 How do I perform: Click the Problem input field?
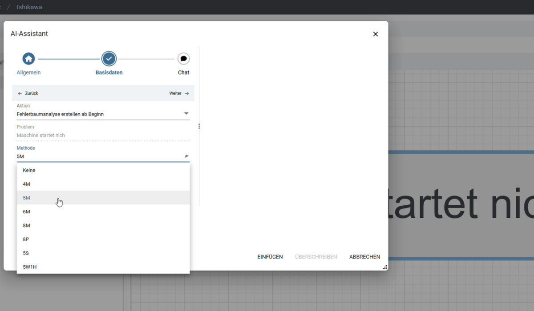(x=103, y=135)
